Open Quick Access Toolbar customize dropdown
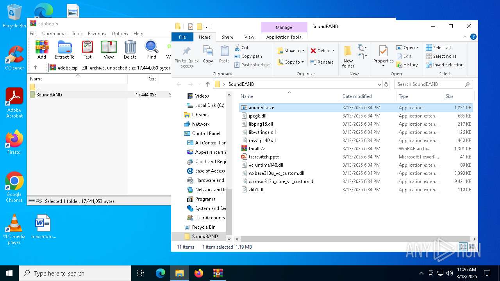 [206, 27]
